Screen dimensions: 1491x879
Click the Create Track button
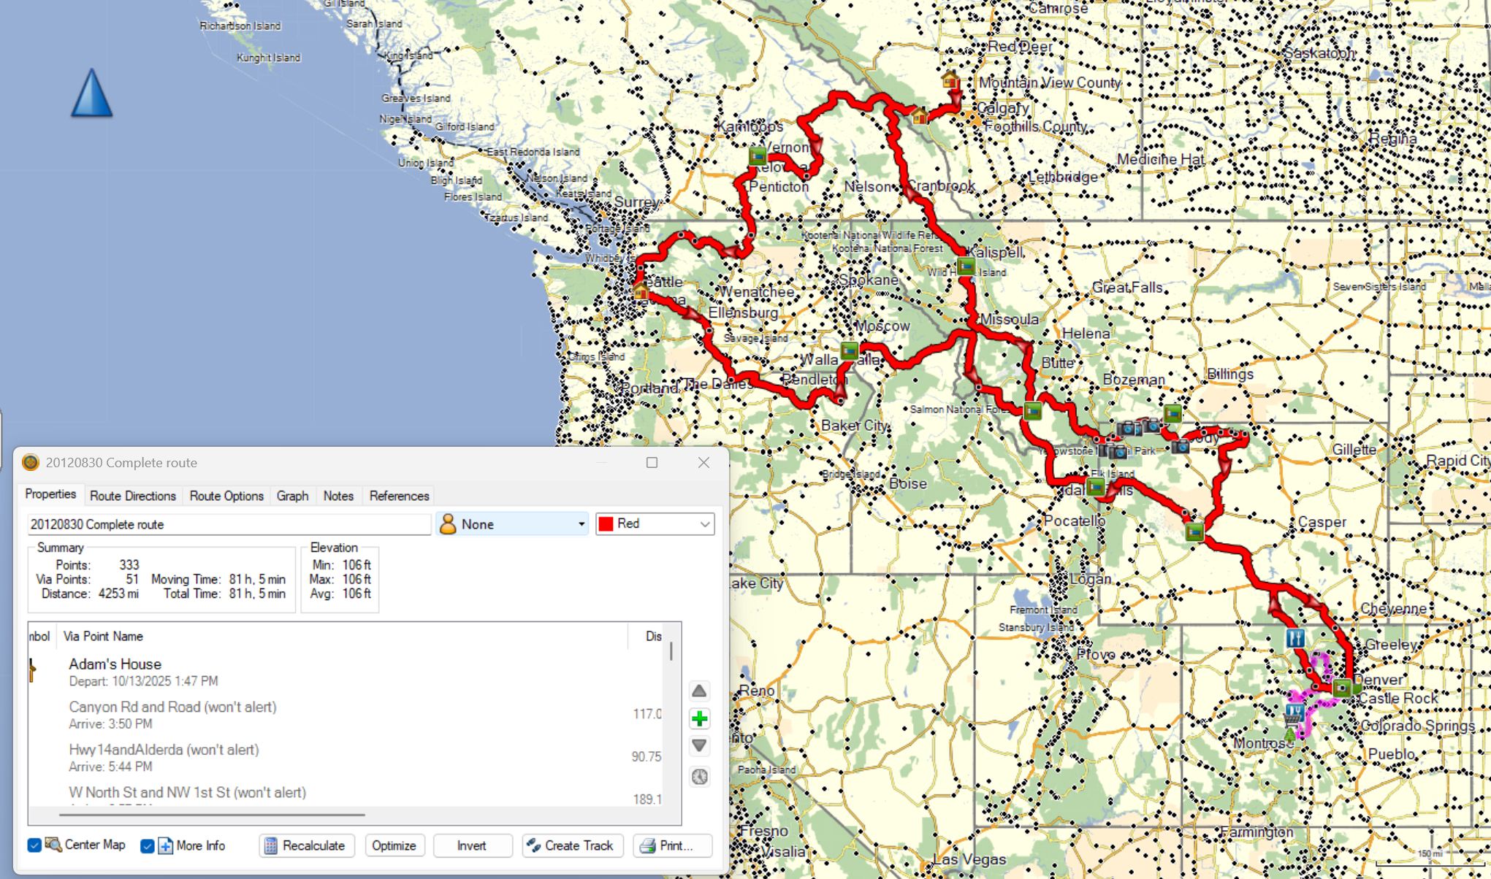pyautogui.click(x=573, y=845)
